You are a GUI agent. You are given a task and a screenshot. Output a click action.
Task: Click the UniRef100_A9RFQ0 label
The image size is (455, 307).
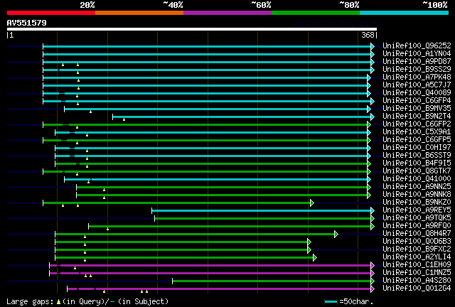pyautogui.click(x=417, y=226)
